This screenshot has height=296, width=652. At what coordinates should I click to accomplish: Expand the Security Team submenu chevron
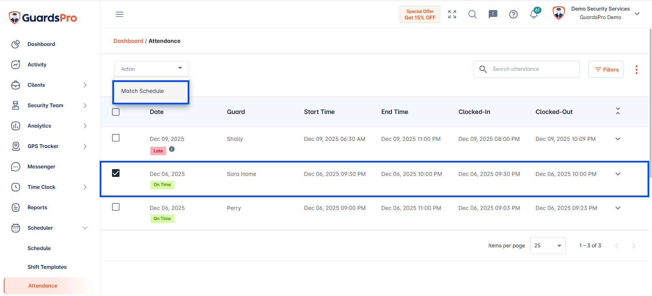tap(85, 105)
